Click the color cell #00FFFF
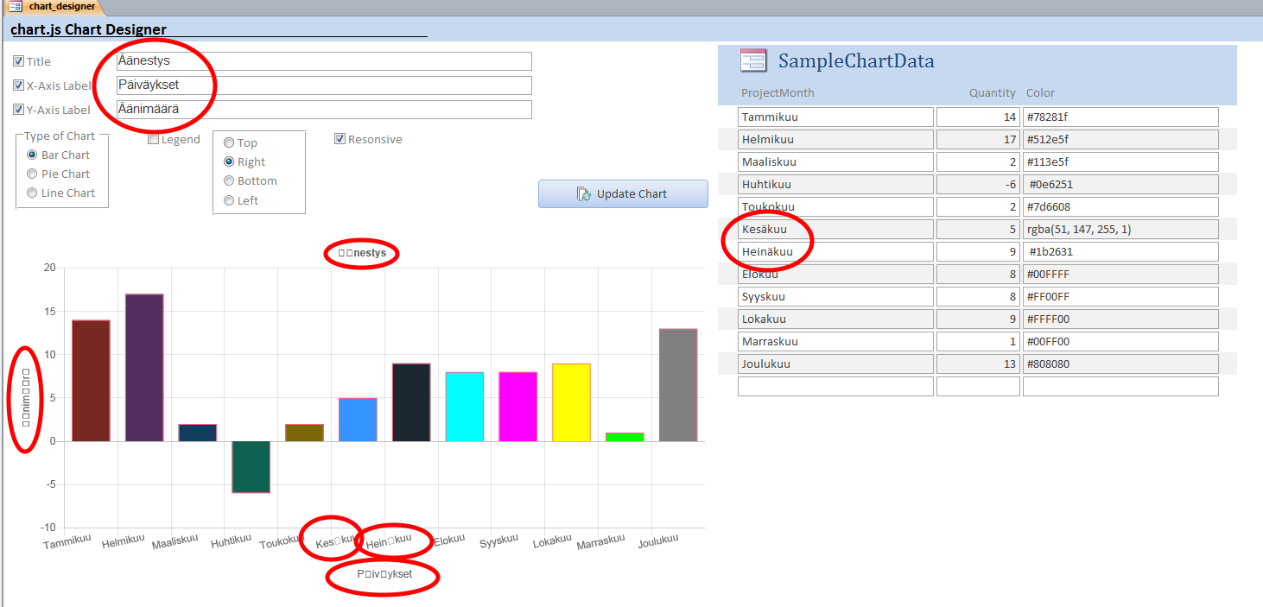Viewport: 1263px width, 607px height. (x=1120, y=274)
